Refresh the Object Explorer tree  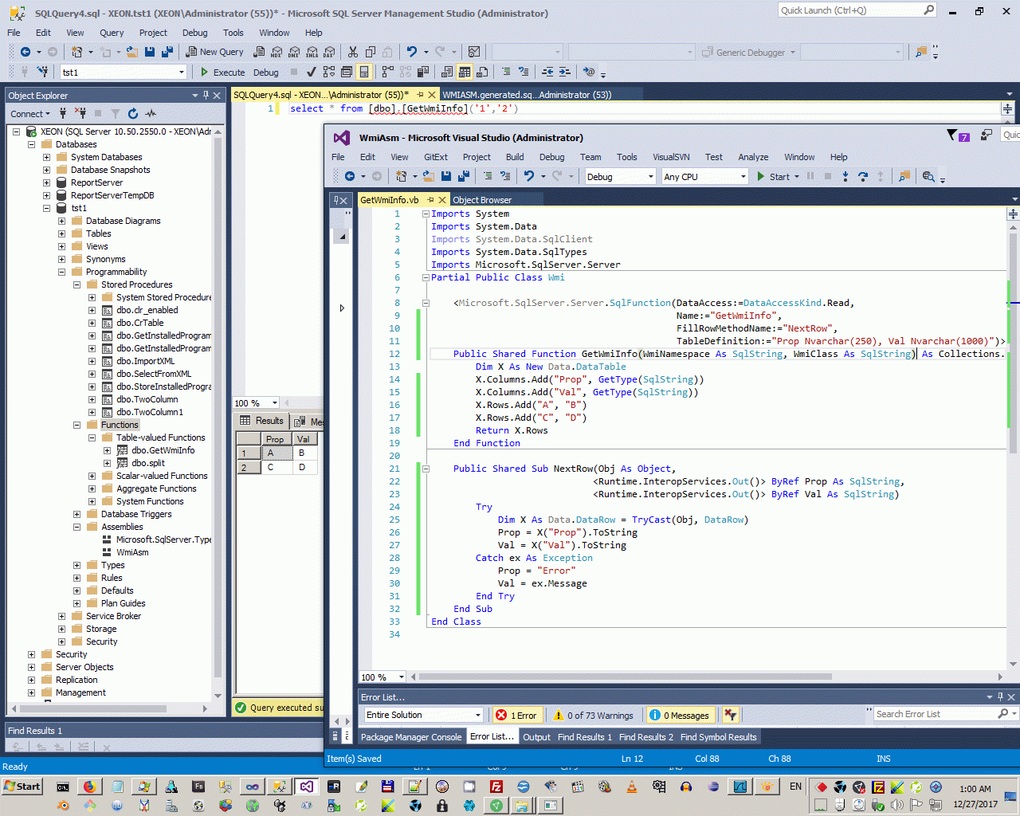(133, 114)
